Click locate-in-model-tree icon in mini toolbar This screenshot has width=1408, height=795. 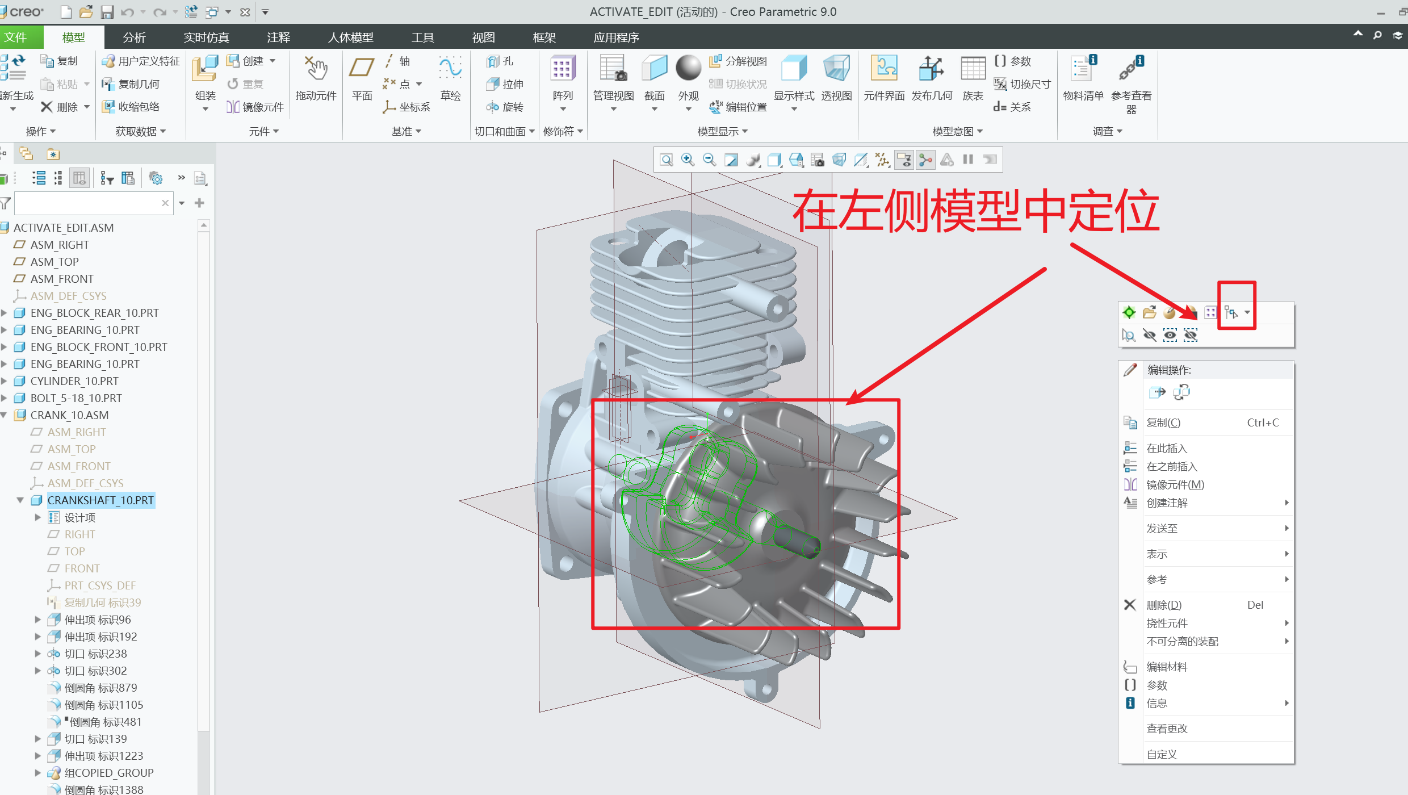1231,312
